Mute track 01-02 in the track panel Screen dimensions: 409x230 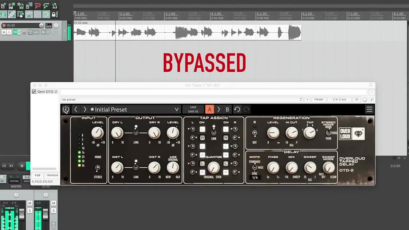(4, 32)
